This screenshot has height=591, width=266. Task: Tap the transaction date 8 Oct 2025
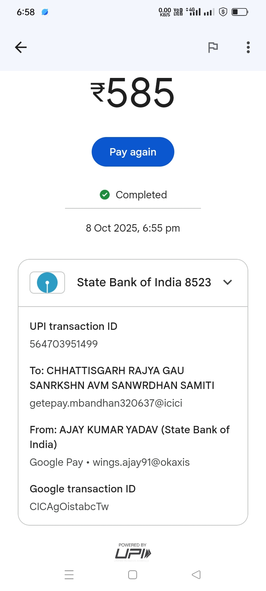click(133, 228)
